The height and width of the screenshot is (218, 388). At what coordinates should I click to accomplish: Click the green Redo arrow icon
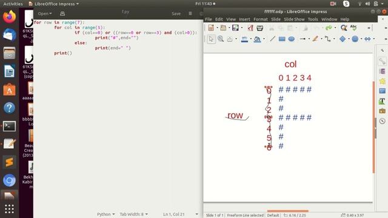point(329,28)
